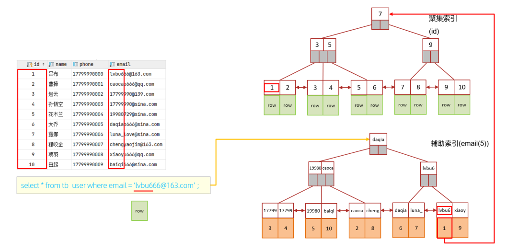Click the phone column header icon
This screenshot has width=507, height=252.
pos(75,64)
